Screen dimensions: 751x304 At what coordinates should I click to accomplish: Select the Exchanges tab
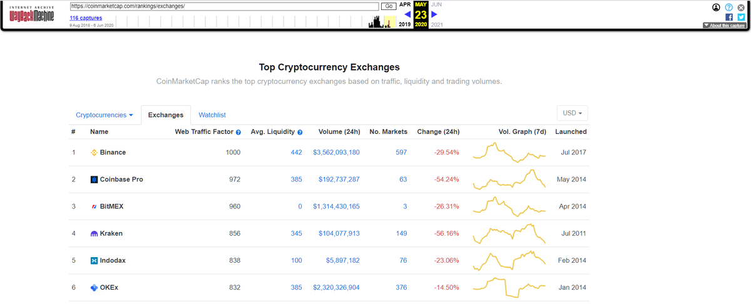click(x=166, y=115)
